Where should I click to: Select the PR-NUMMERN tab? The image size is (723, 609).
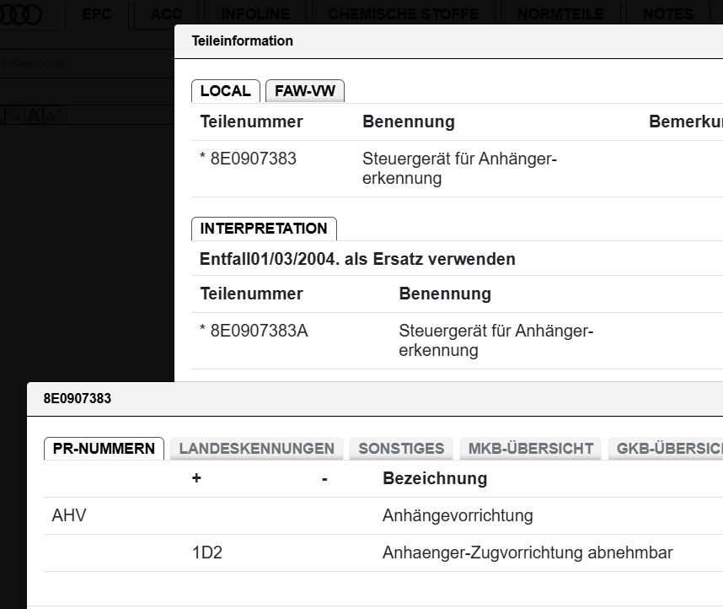click(x=104, y=449)
